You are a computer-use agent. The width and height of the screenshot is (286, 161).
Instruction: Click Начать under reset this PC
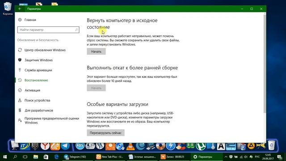tap(96, 51)
